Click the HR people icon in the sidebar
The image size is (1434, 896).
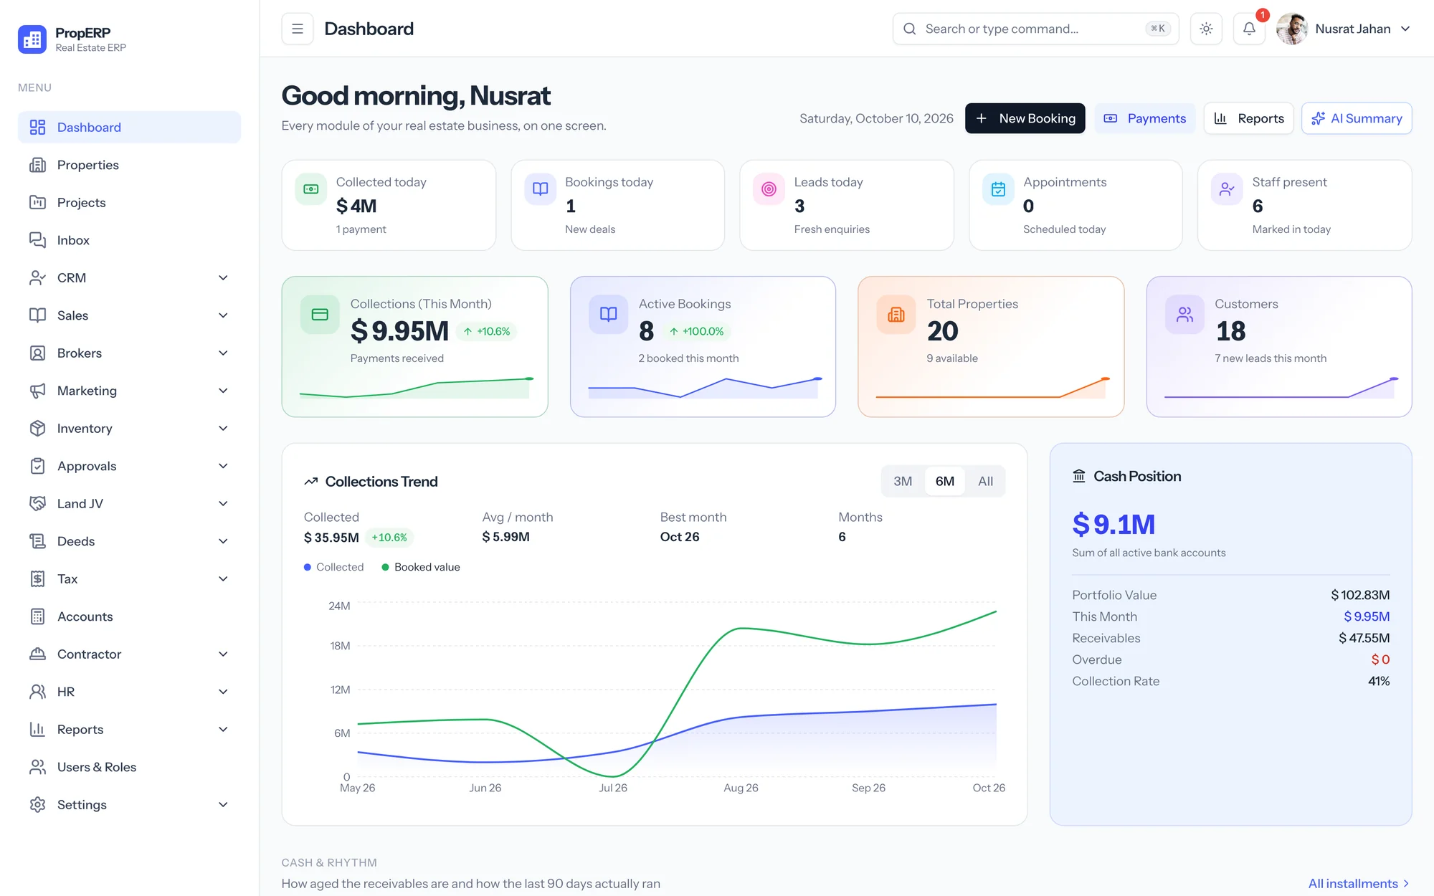37,692
